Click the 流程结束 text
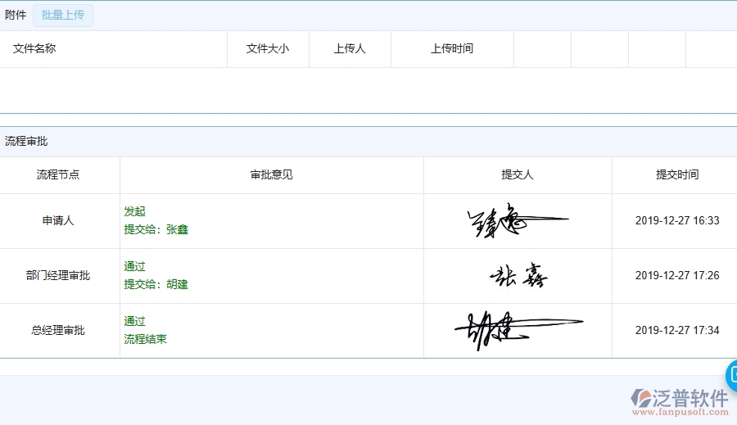The image size is (737, 425). point(145,339)
